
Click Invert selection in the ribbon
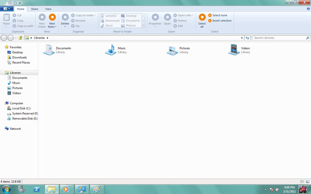(x=221, y=21)
